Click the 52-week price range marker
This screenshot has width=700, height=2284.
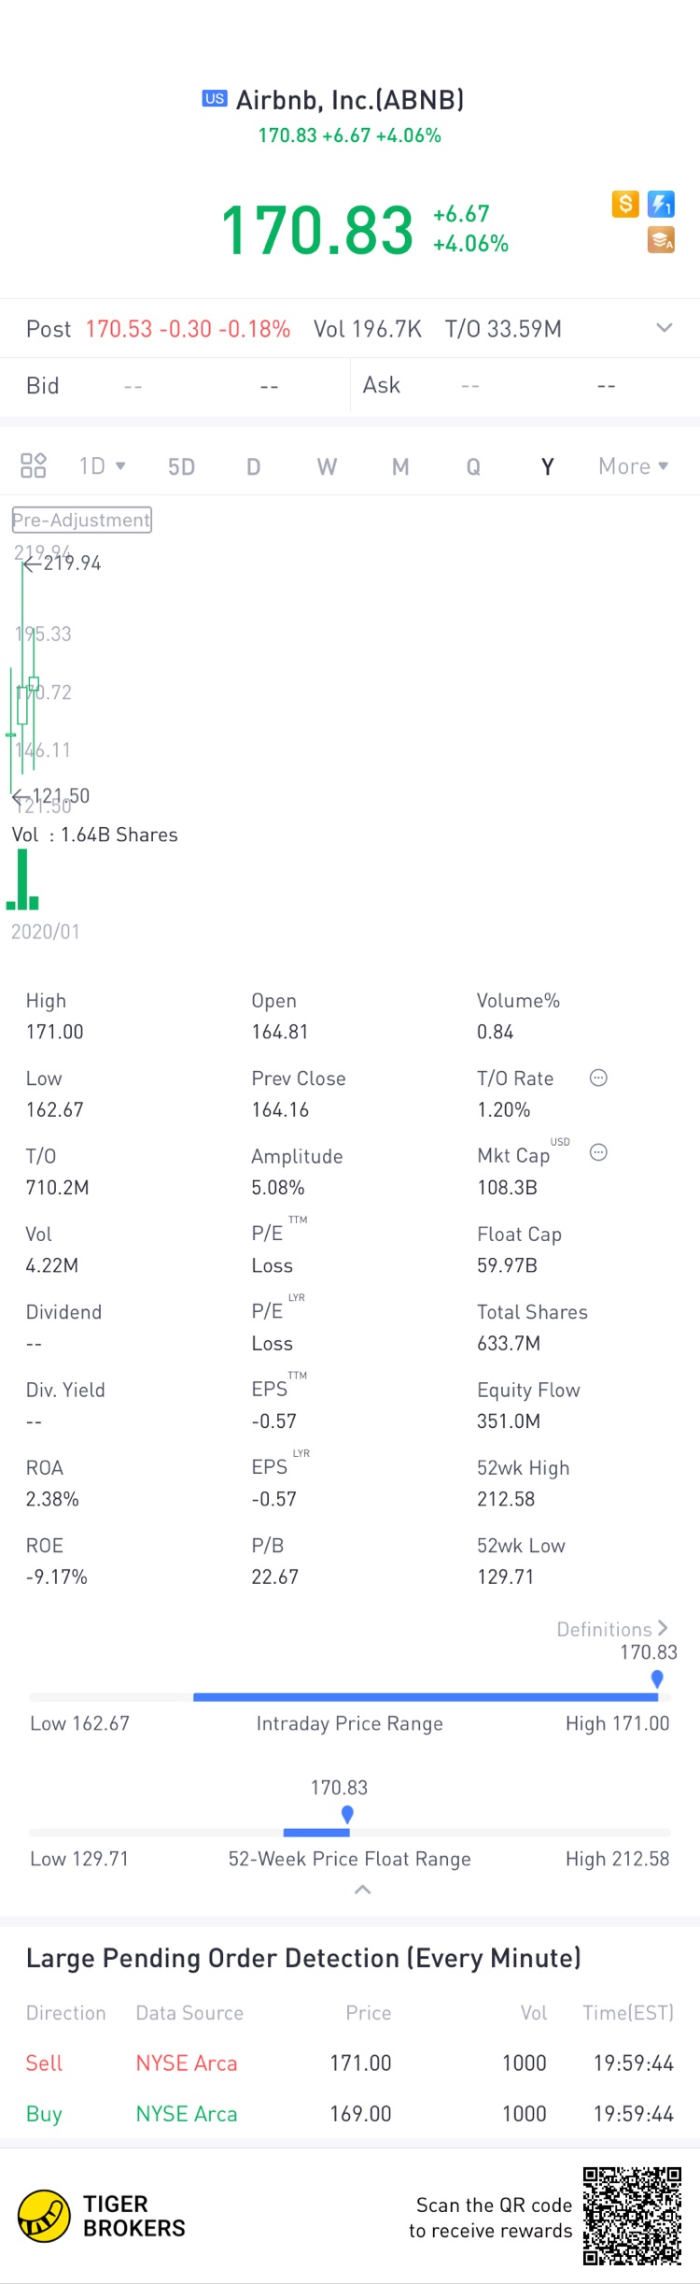pos(347,1814)
